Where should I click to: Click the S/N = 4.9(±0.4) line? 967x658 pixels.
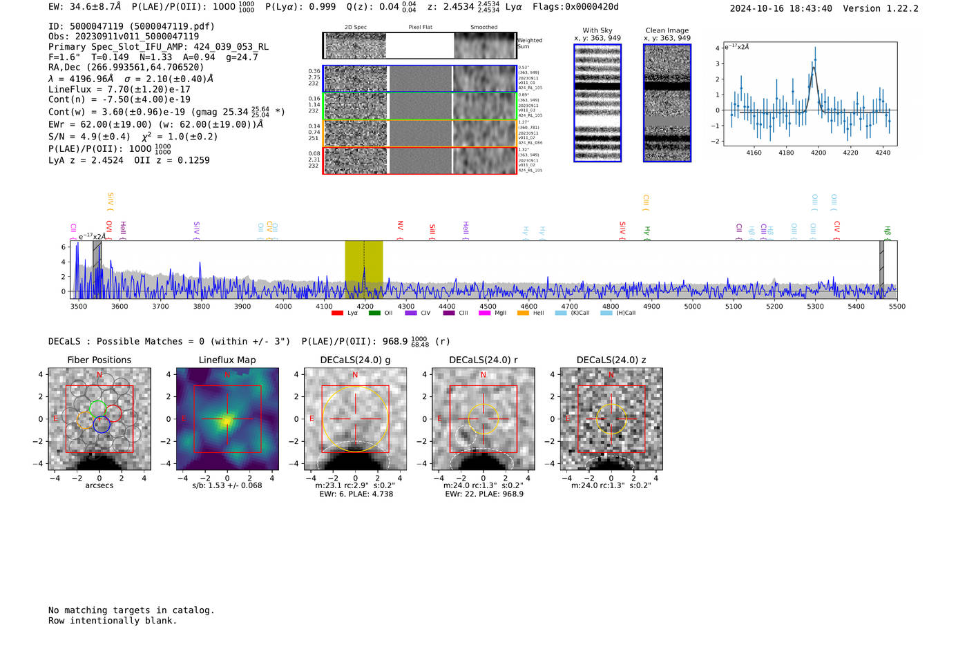coord(133,137)
